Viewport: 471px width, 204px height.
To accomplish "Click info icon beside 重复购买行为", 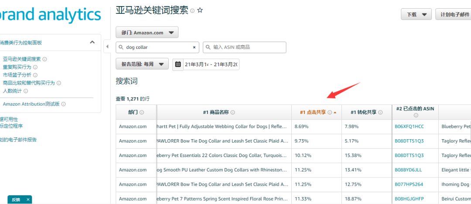I will tap(35, 67).
